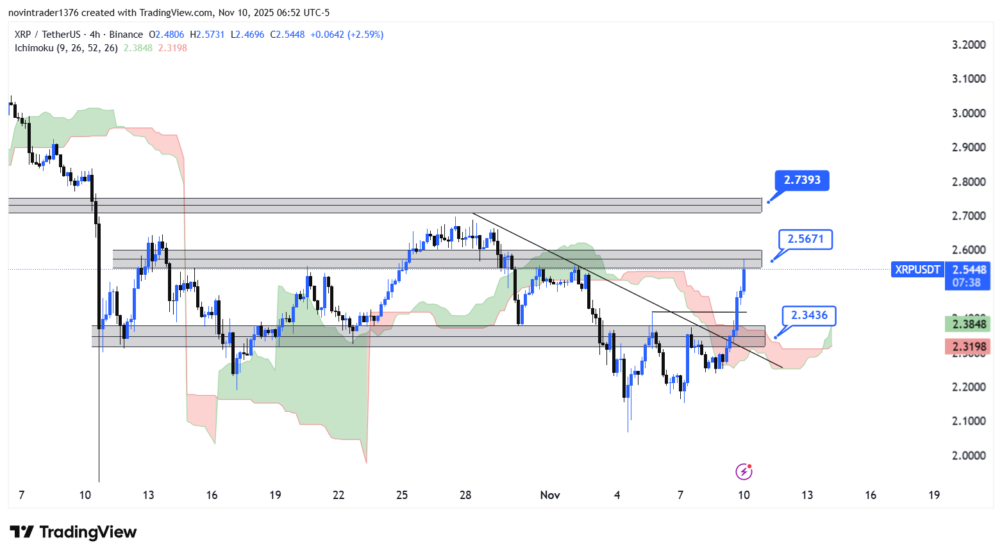Click the purple lightning bolt event icon
The height and width of the screenshot is (556, 1002).
(744, 472)
